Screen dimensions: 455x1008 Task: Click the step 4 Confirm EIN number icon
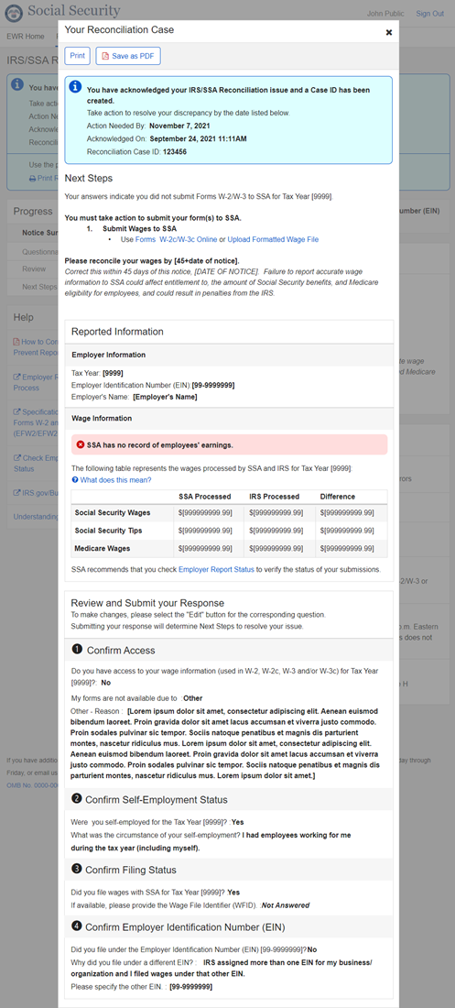(77, 927)
